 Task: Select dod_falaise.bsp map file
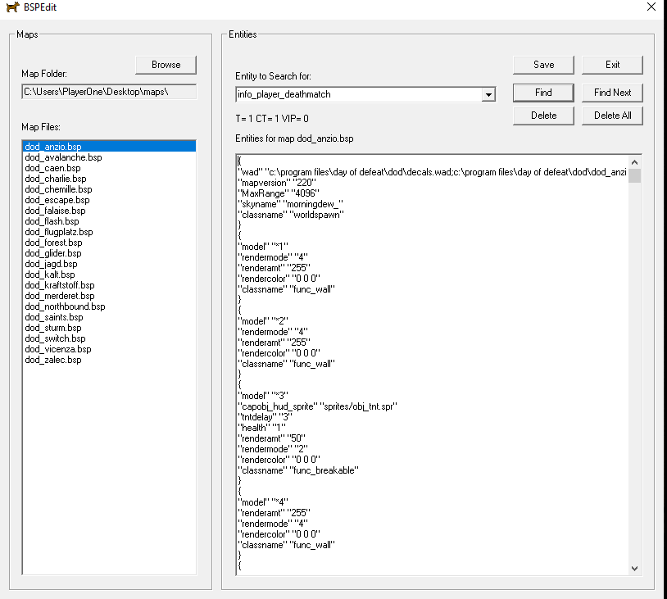[x=109, y=211]
